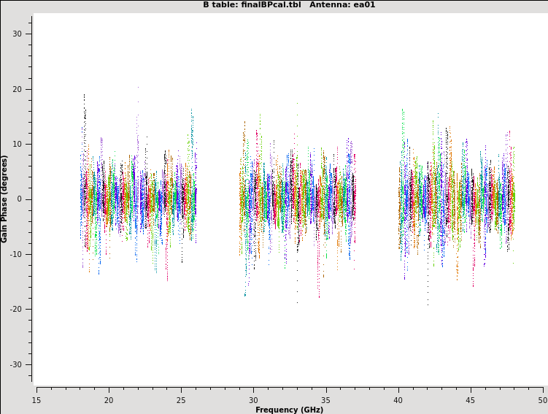Click the 30 tick label on frequency axis
Viewport: 548px width, 414px height.
point(253,400)
